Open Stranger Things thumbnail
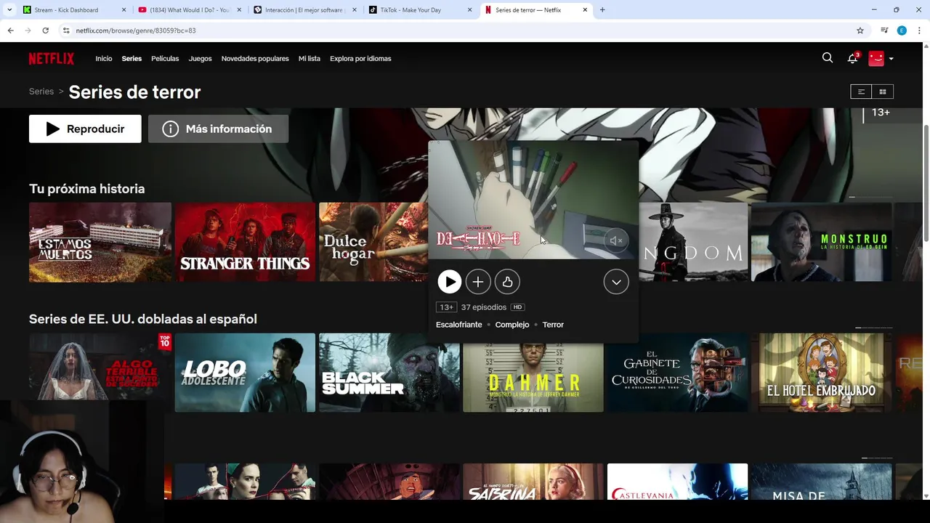The height and width of the screenshot is (523, 930). [245, 242]
